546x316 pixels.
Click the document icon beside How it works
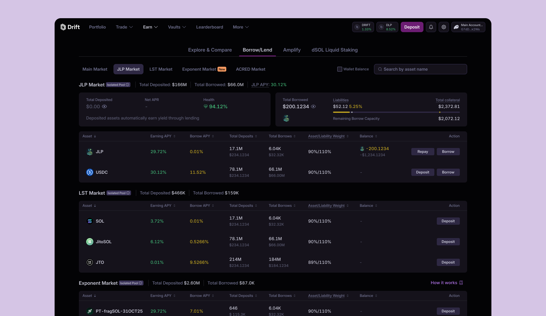click(x=461, y=283)
